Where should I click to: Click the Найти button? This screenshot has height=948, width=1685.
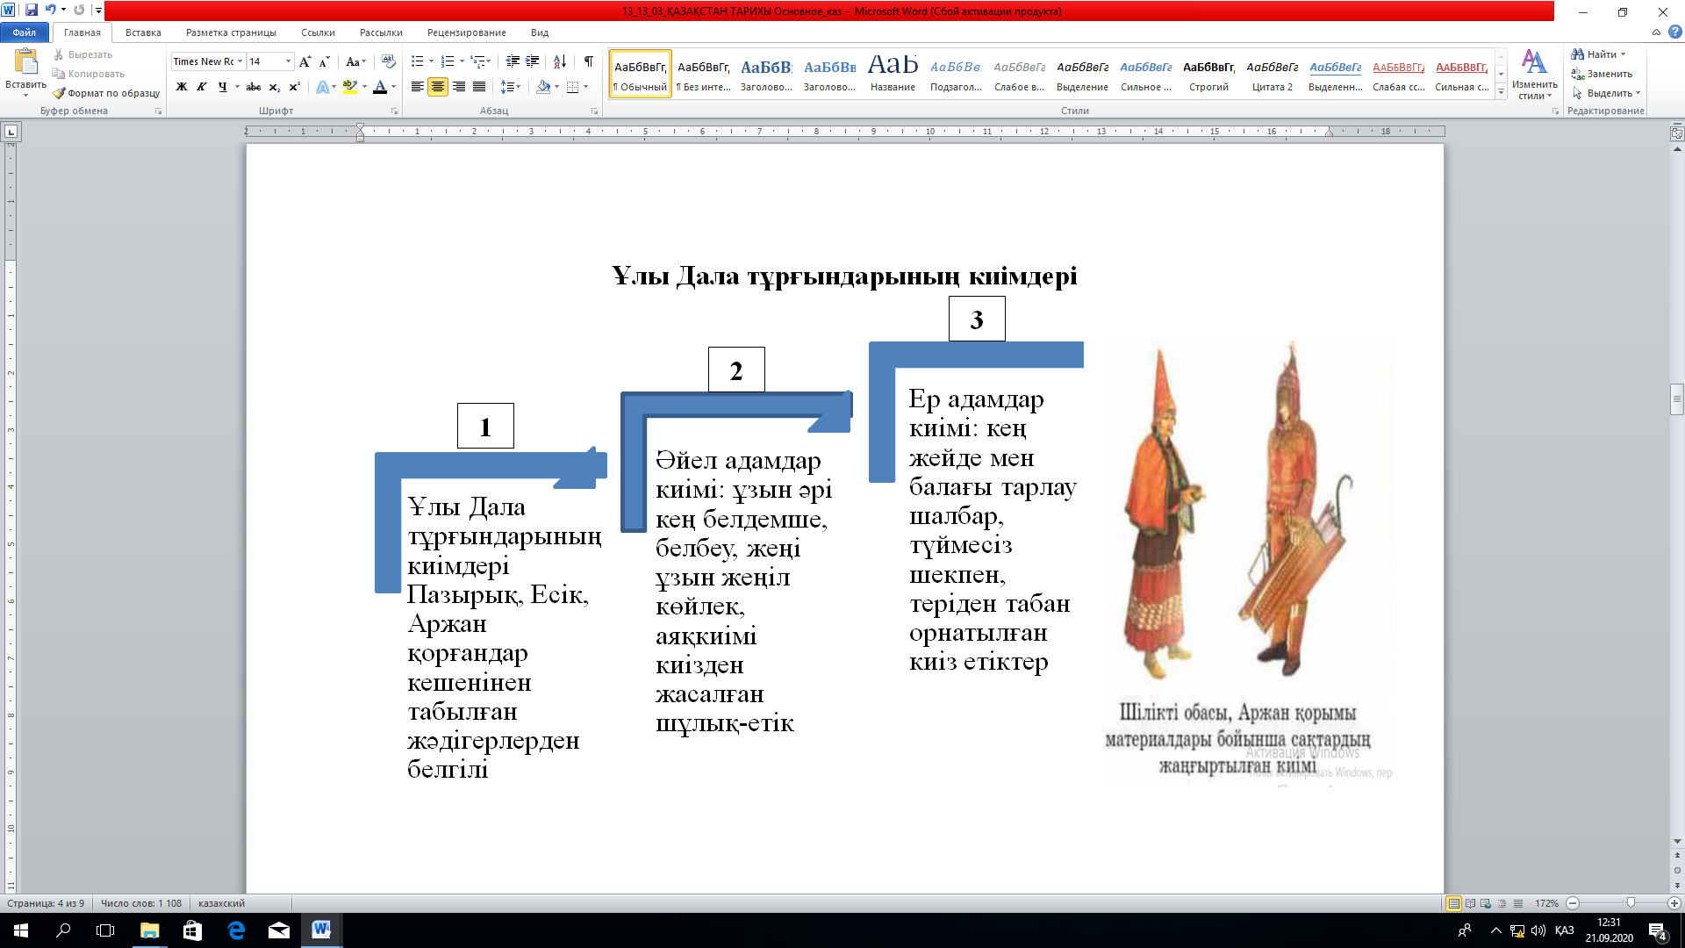[1600, 54]
